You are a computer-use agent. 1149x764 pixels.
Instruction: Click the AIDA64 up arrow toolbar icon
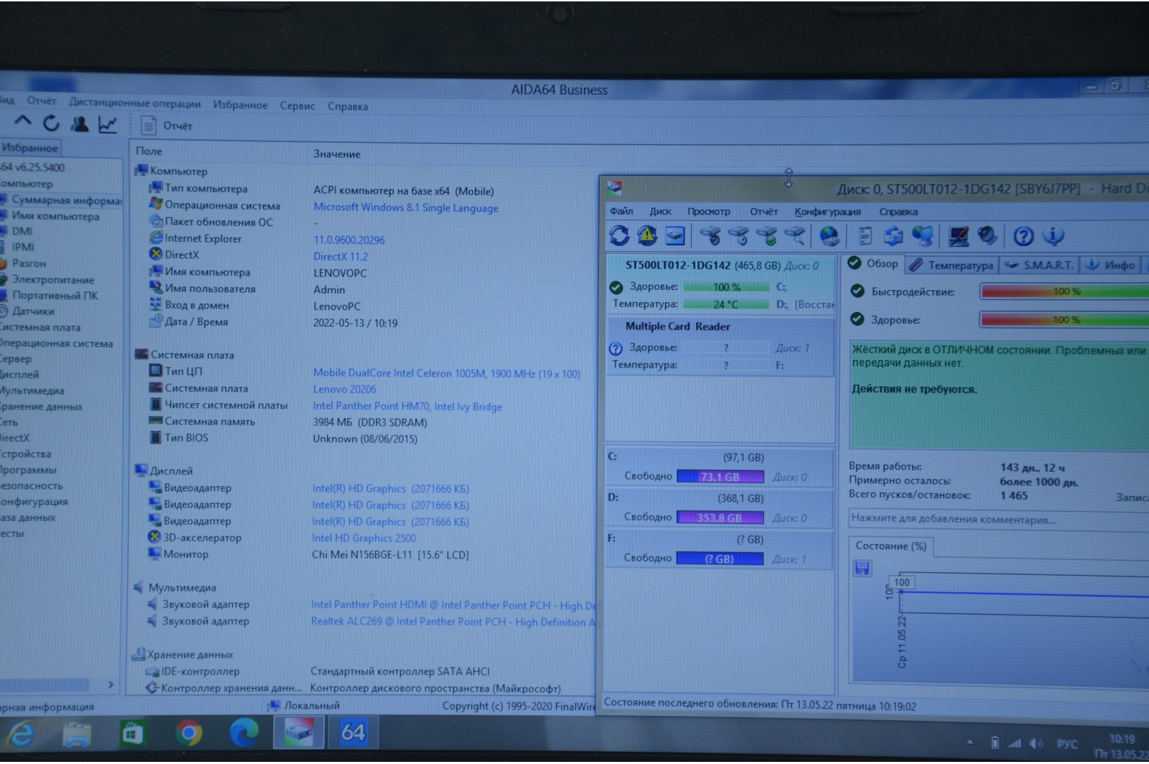point(23,122)
